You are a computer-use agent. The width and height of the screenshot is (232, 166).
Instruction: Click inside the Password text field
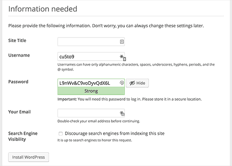[91, 83]
